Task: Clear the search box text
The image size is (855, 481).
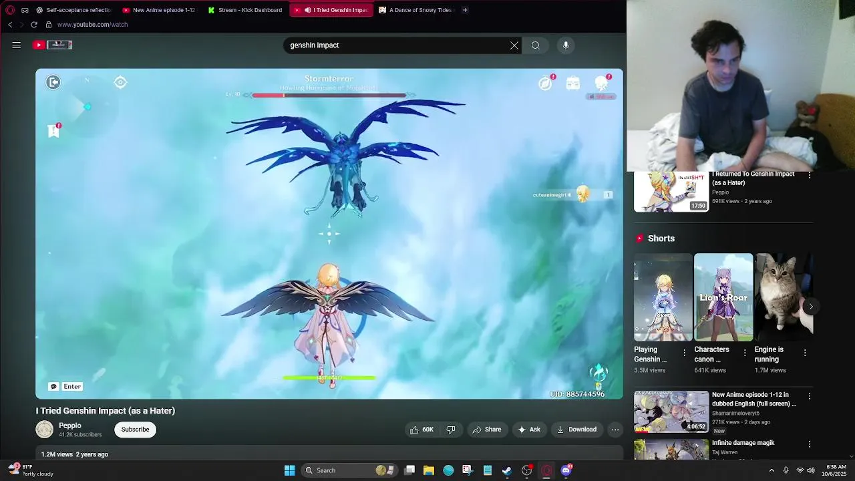Action: click(514, 45)
